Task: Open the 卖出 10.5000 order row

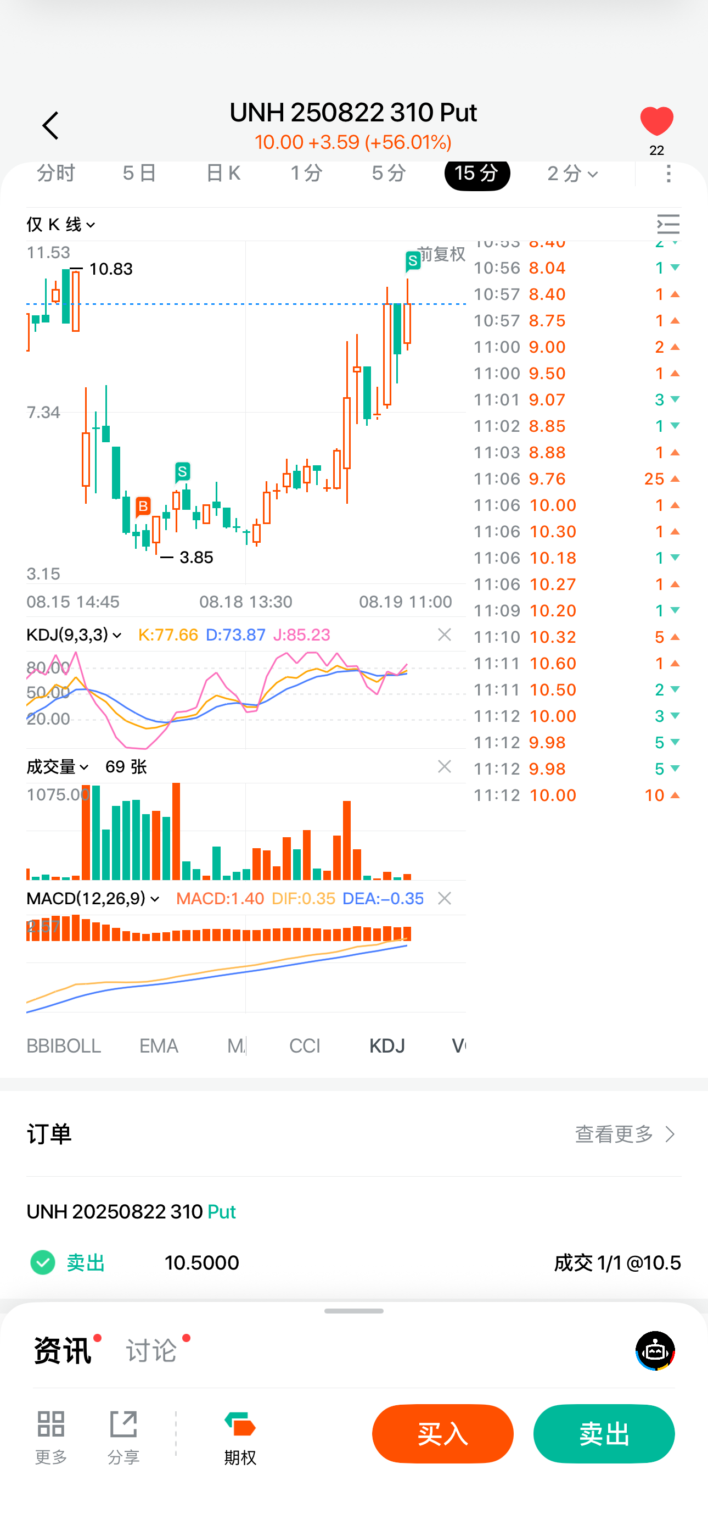Action: [354, 1262]
